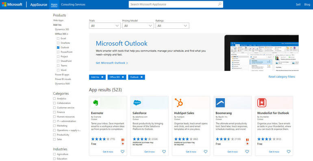
Task: Expand the Pricing Model dropdown
Action: pyautogui.click(x=138, y=26)
